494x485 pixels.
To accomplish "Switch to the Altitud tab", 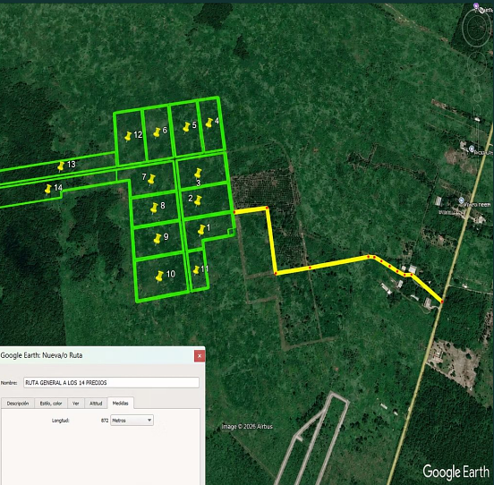I will [x=96, y=404].
